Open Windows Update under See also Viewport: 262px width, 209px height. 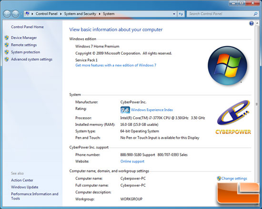pyautogui.click(x=25, y=187)
